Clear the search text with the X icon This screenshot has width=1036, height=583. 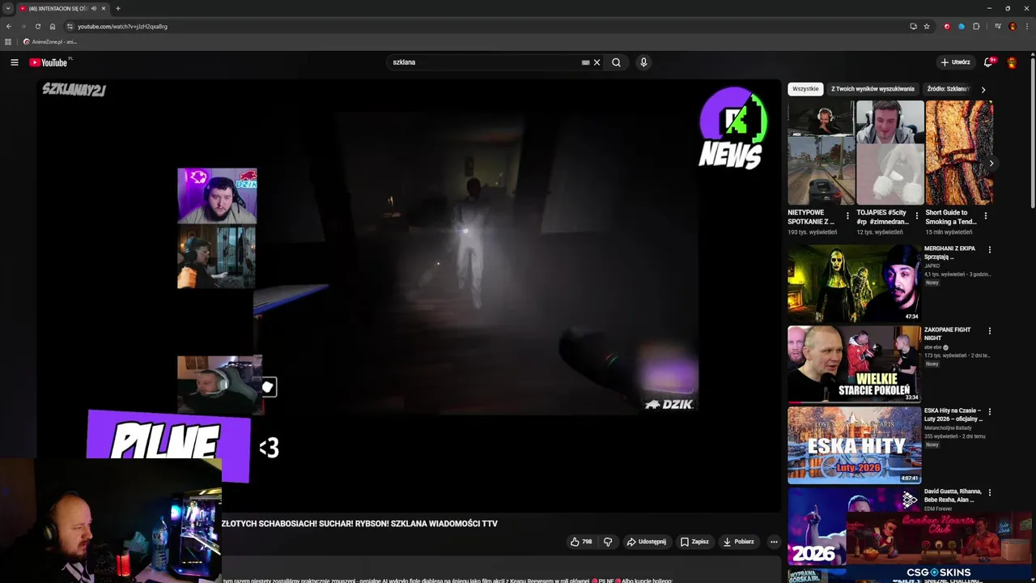point(597,62)
